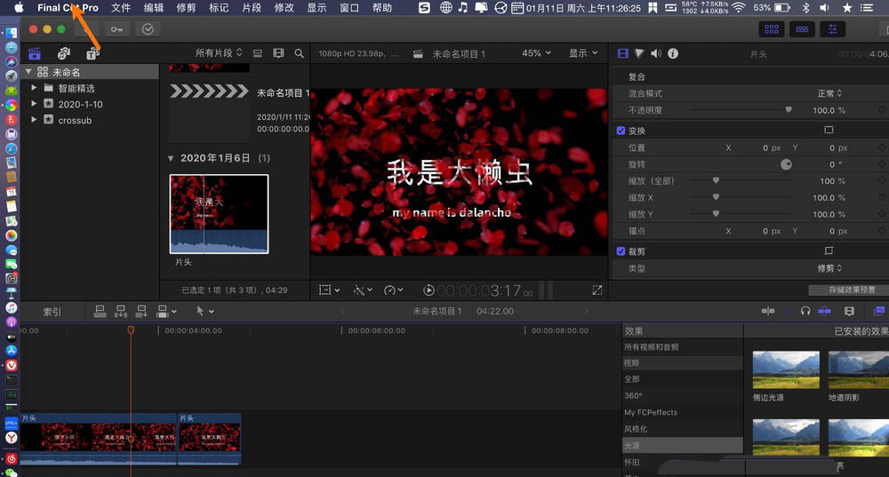Open the 编辑 menu

tap(154, 7)
